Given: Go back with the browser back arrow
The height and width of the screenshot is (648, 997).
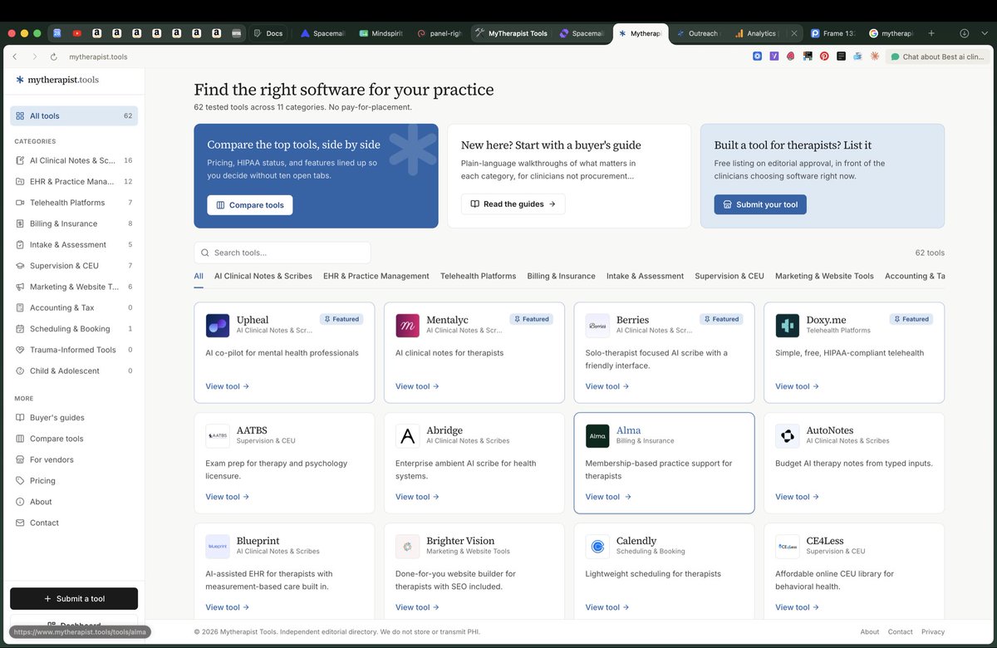Looking at the screenshot, I should (15, 56).
